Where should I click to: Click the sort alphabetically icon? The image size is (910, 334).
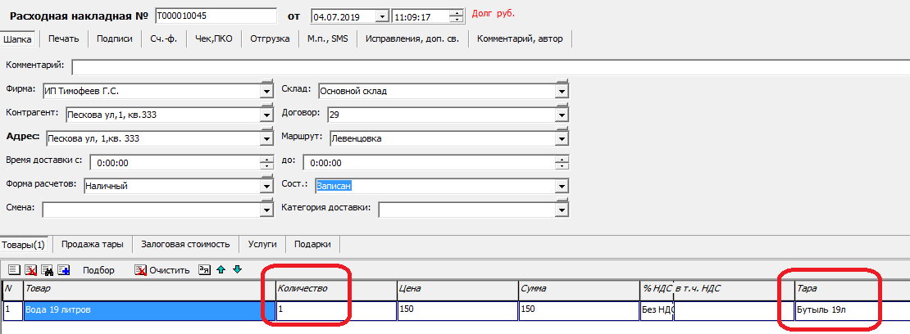[x=205, y=269]
